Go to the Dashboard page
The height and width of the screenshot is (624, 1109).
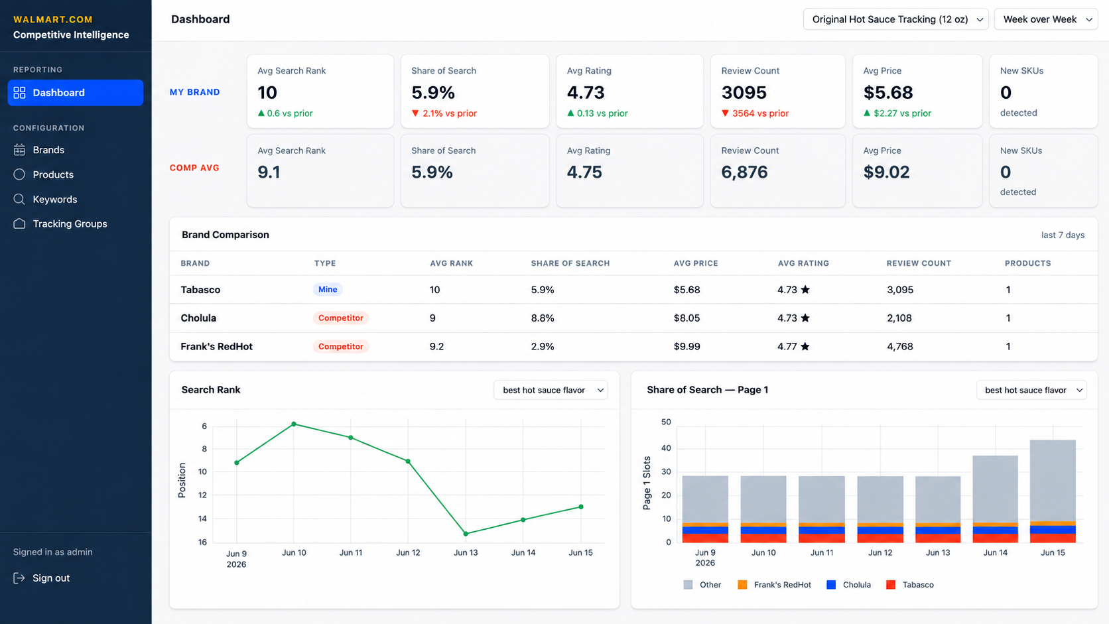tap(76, 93)
